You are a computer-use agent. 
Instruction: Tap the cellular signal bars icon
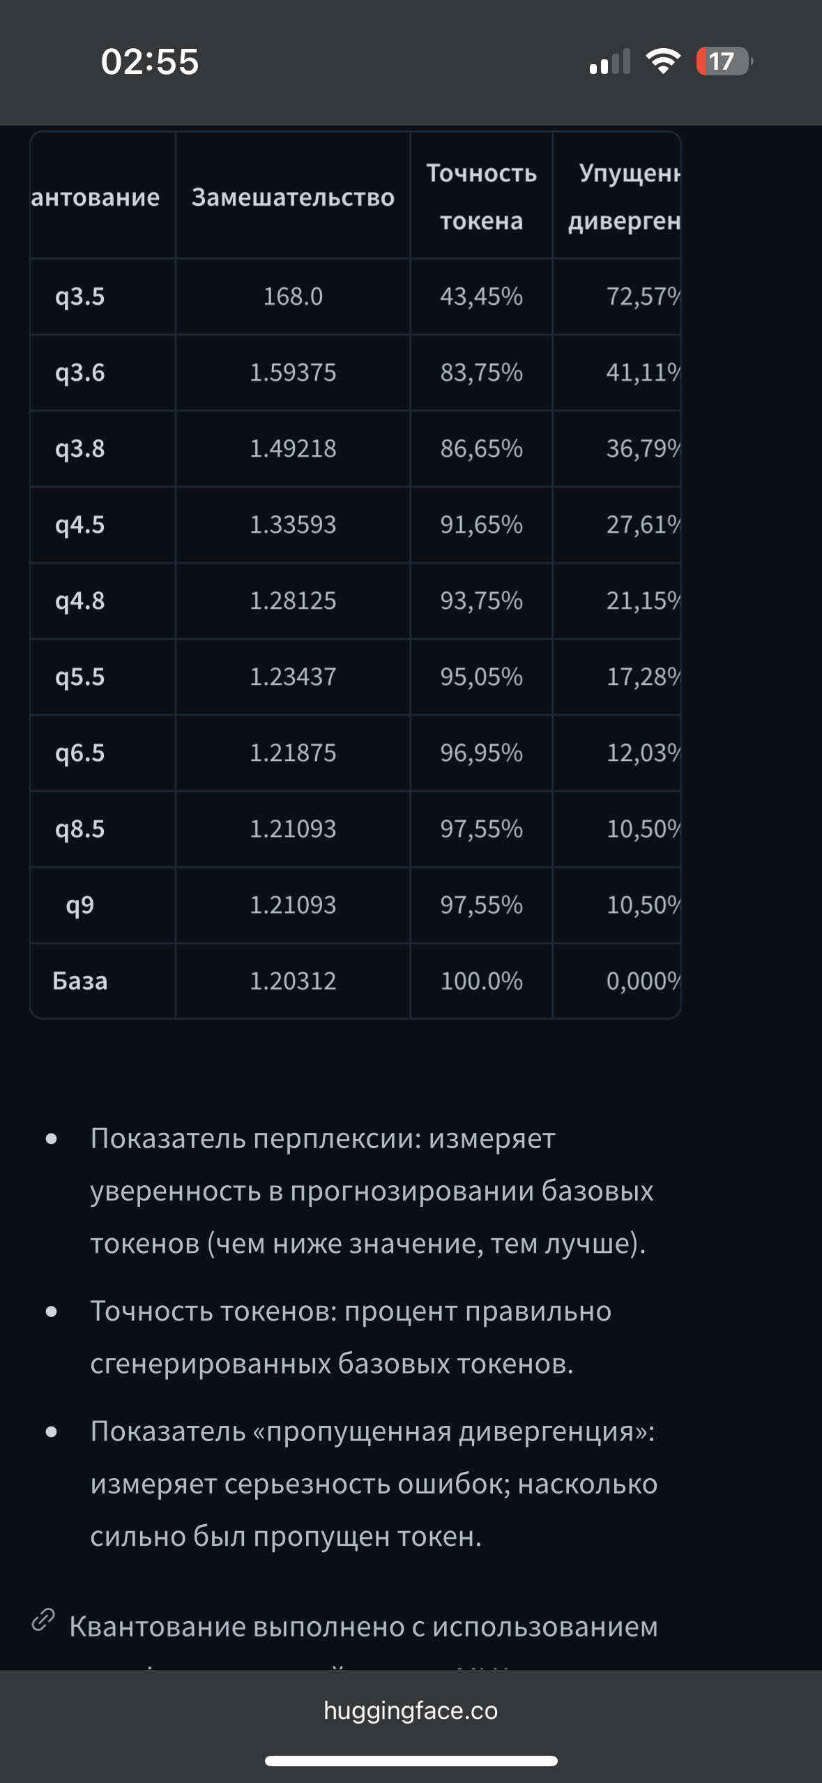(x=609, y=61)
